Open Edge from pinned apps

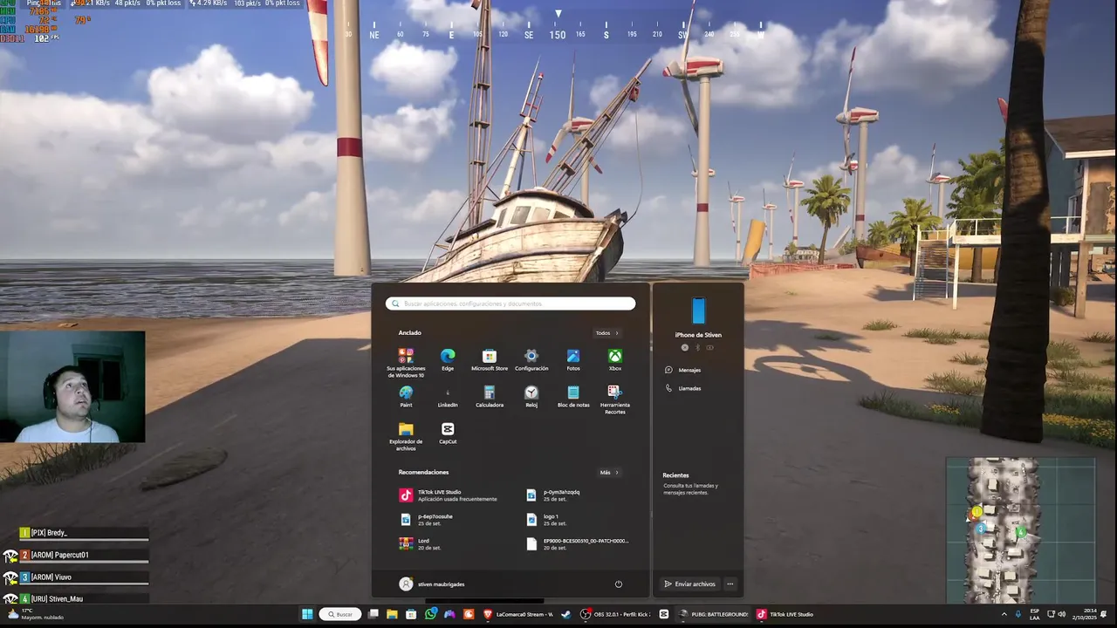[448, 359]
